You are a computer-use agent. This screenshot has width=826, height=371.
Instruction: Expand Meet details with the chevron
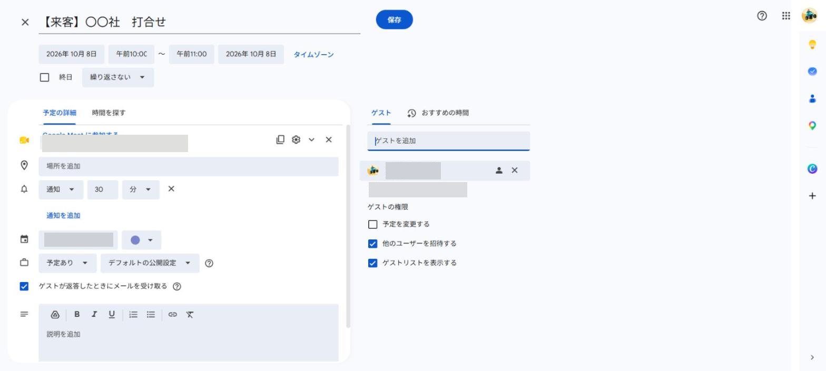point(311,139)
